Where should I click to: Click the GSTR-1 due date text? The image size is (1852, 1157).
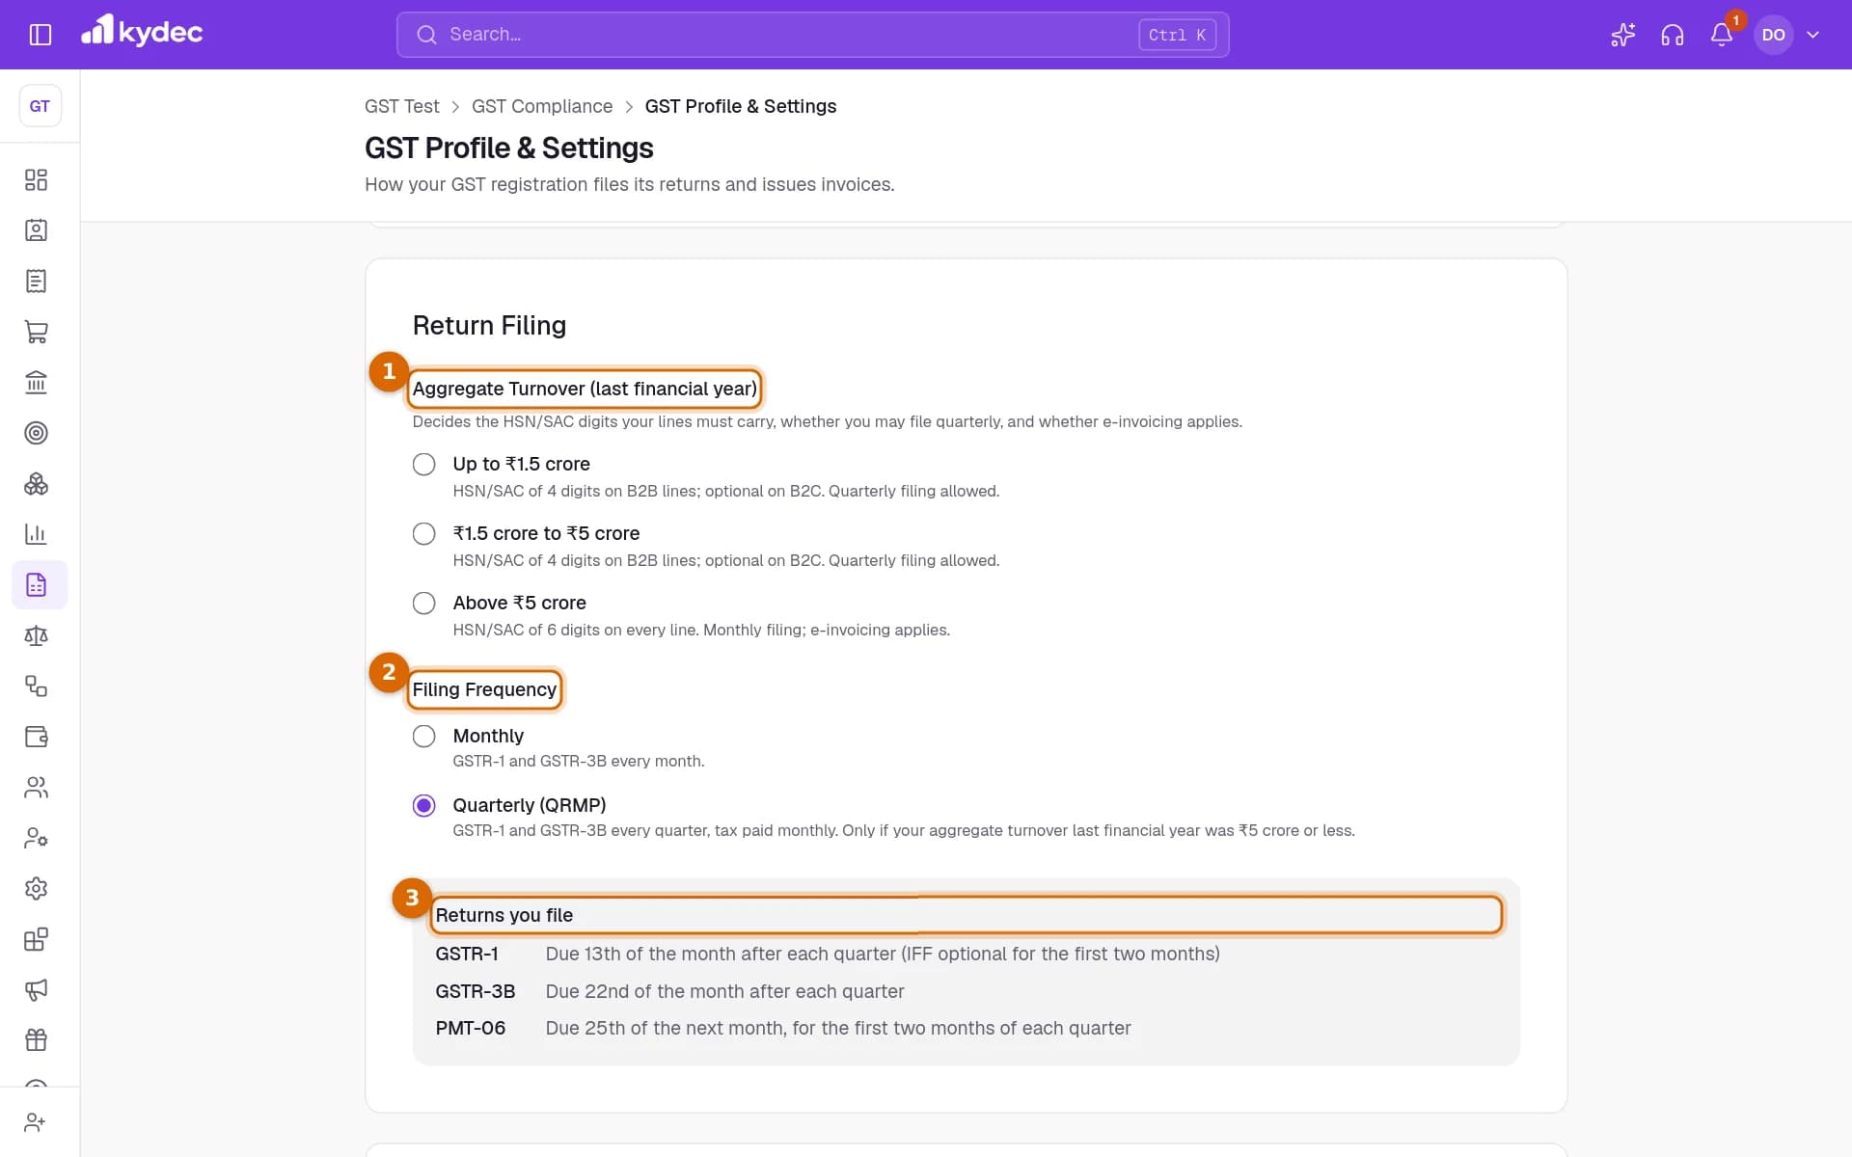(x=883, y=955)
